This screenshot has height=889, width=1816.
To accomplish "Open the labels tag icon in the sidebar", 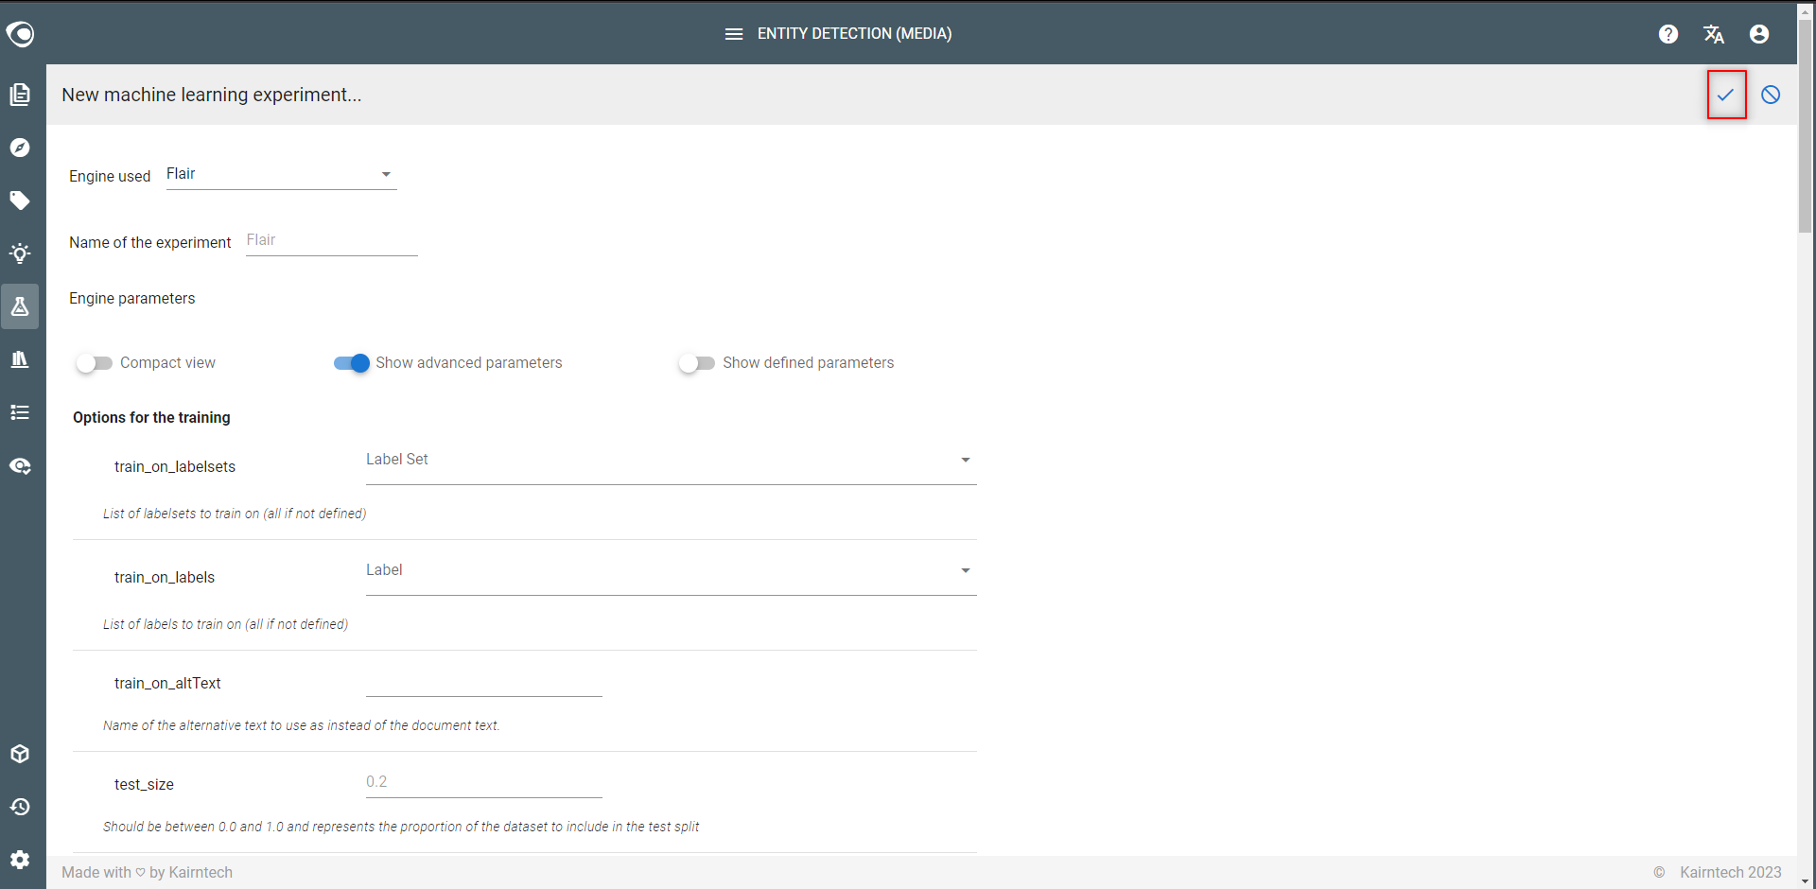I will 20,200.
